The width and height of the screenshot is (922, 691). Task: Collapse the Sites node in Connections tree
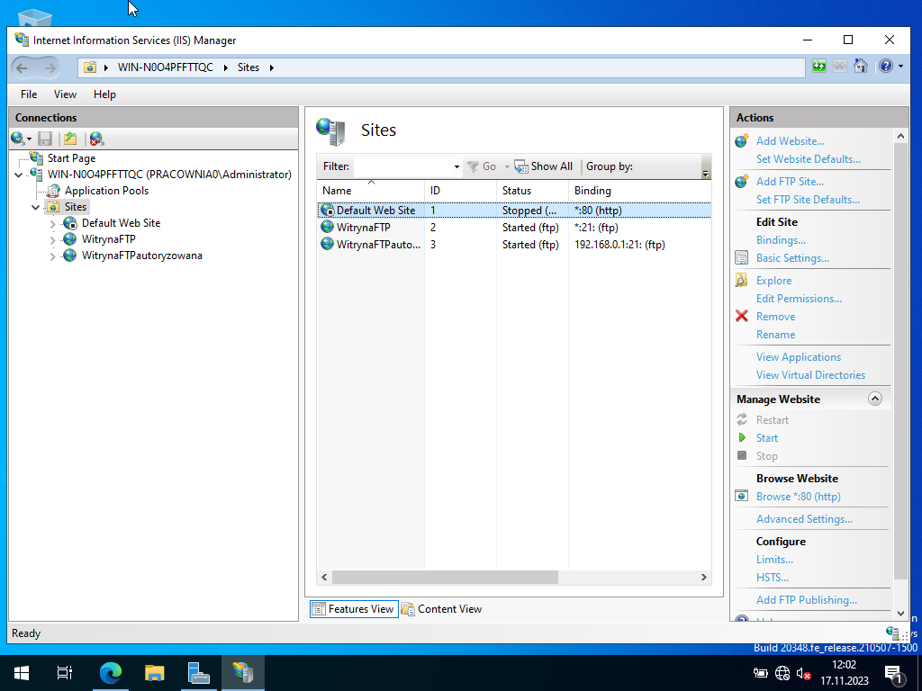point(36,207)
